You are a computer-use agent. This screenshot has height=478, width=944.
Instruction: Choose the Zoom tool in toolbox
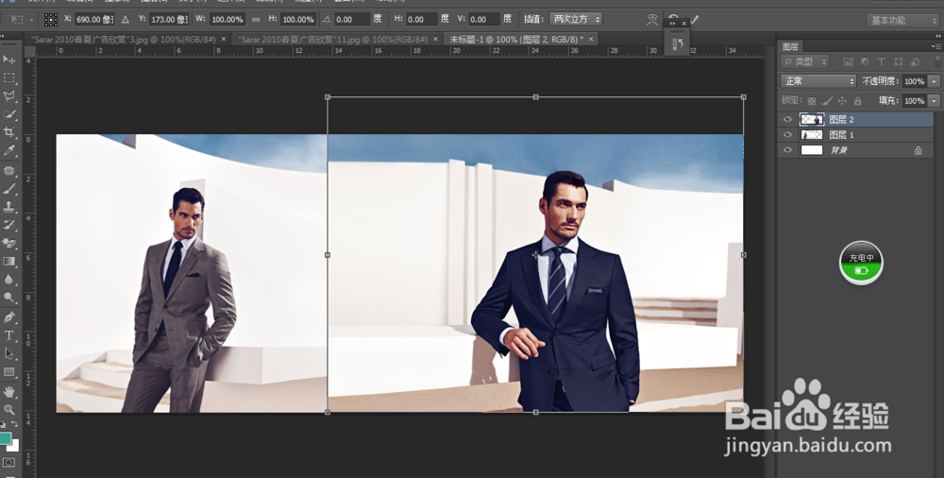[x=9, y=409]
